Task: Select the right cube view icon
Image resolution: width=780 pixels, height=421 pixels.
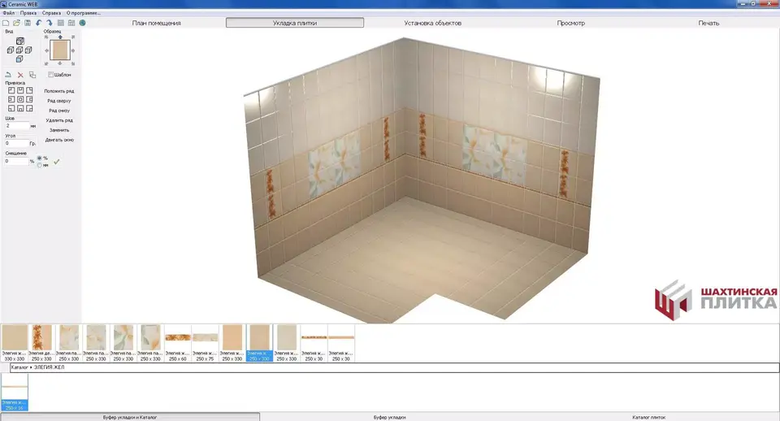Action: (x=28, y=50)
